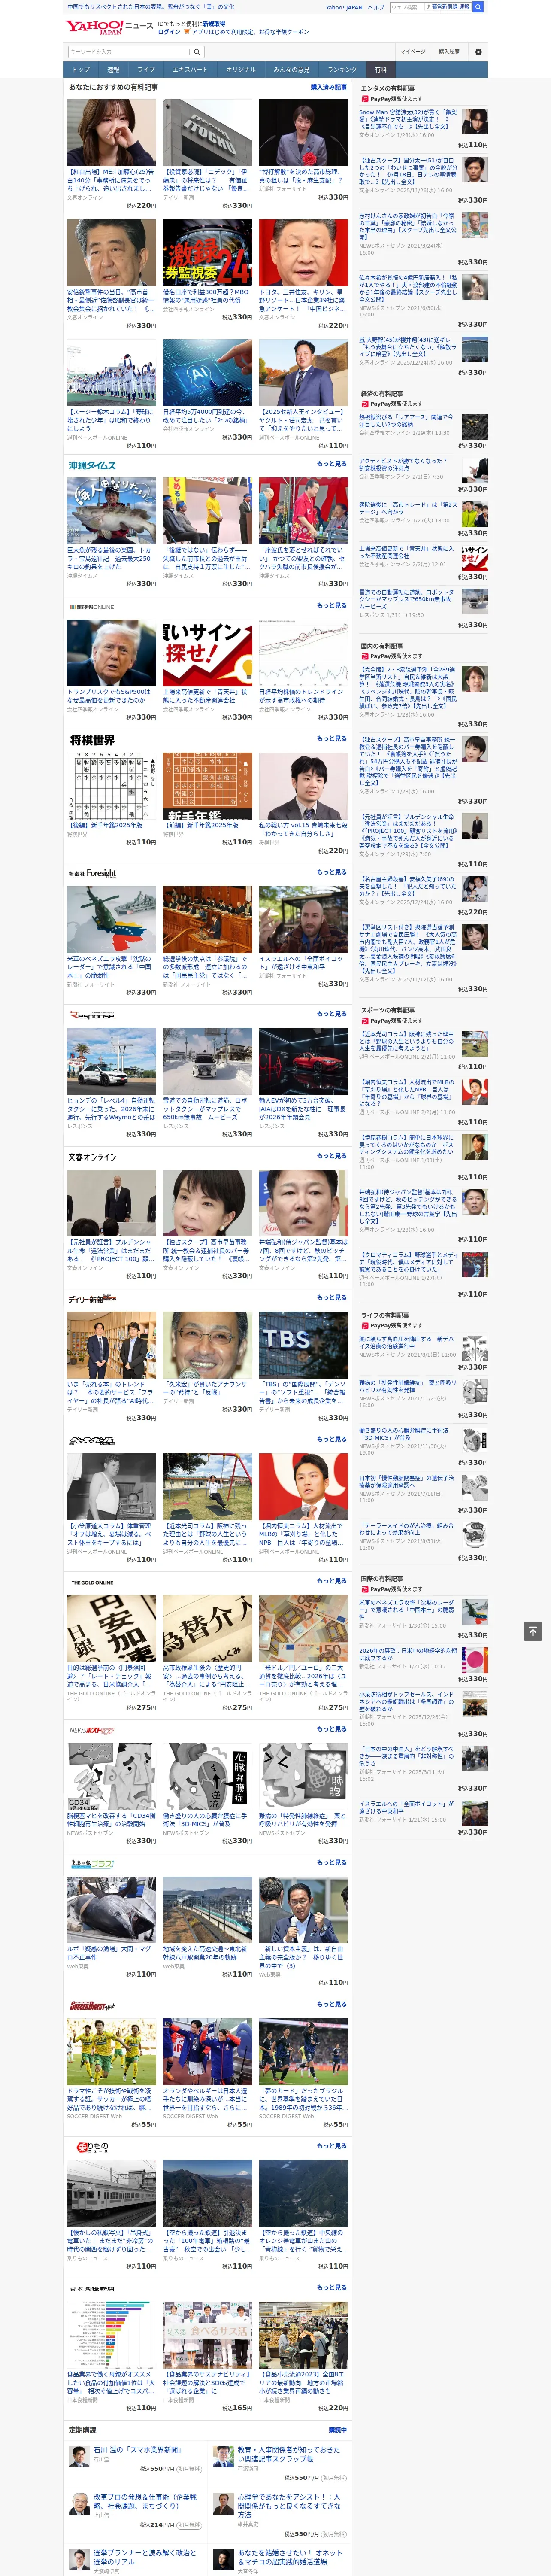Image resolution: width=551 pixels, height=2576 pixels.
Task: Click the 沖縄タイムス section logo
Action: pyautogui.click(x=92, y=465)
